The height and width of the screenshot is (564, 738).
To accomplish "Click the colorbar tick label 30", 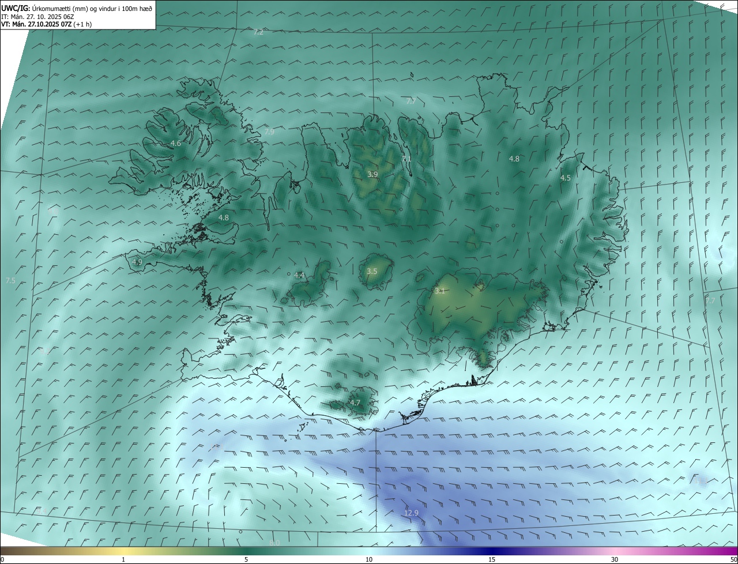I will (615, 559).
